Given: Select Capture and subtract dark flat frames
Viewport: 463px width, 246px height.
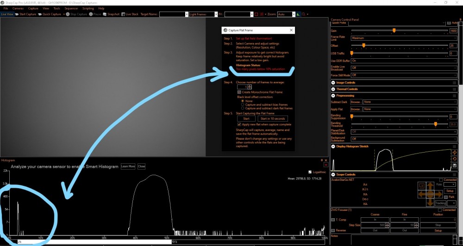Looking at the screenshot, I should (243, 108).
